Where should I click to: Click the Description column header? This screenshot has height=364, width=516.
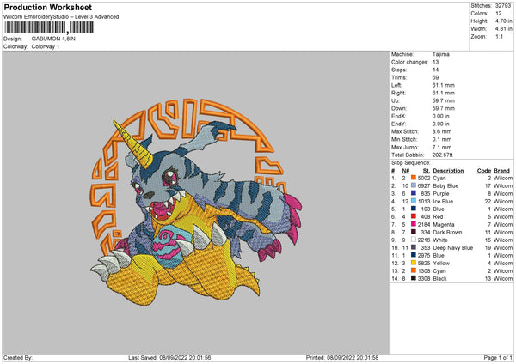[x=448, y=171]
